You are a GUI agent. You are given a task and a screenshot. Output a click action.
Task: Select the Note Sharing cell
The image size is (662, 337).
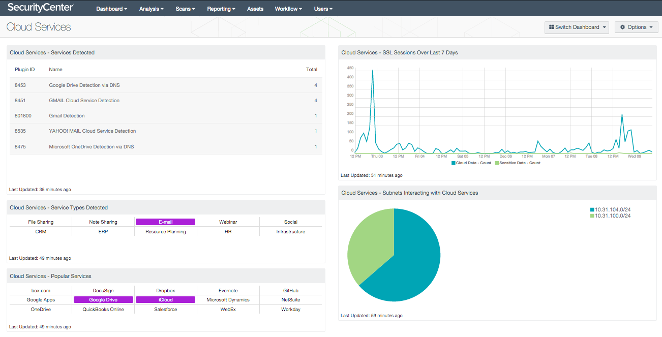[x=103, y=222]
